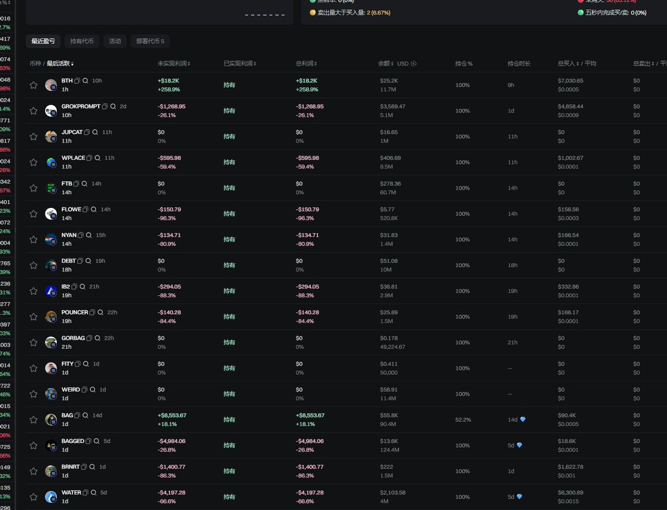
Task: Sort by 最后活跃 header
Action: click(x=60, y=63)
